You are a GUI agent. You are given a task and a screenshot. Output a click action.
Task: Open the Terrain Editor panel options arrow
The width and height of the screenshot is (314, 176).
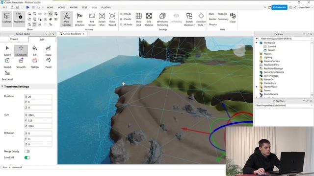(x=46, y=34)
